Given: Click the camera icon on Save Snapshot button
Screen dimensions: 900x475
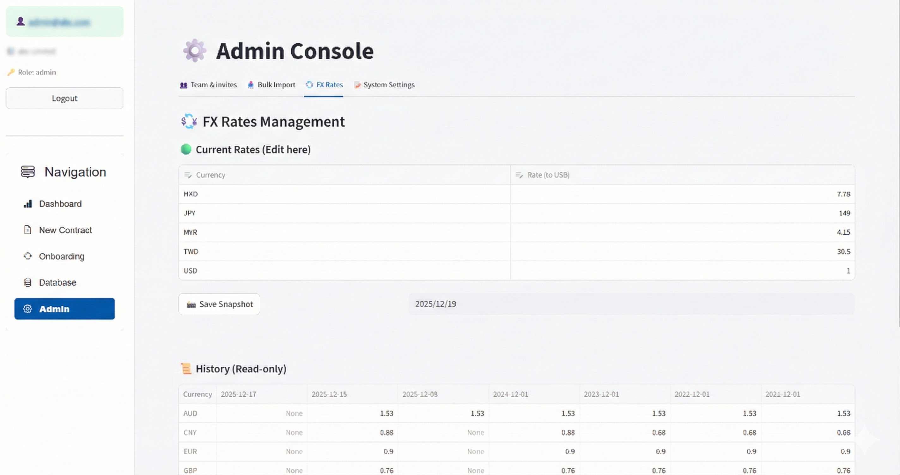Looking at the screenshot, I should pyautogui.click(x=191, y=304).
